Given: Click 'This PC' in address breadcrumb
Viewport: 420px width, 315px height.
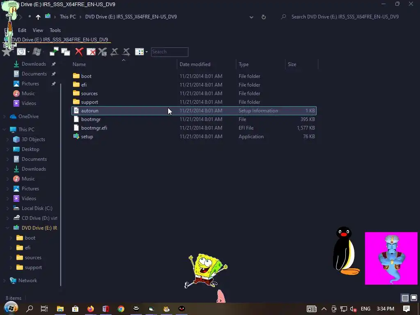Looking at the screenshot, I should click(68, 16).
